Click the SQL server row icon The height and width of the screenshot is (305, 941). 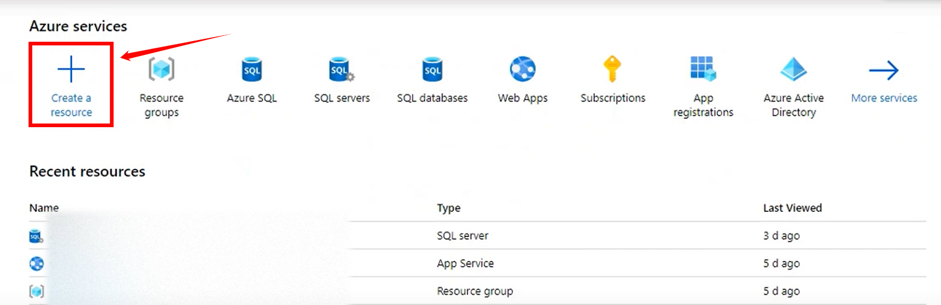click(x=36, y=236)
